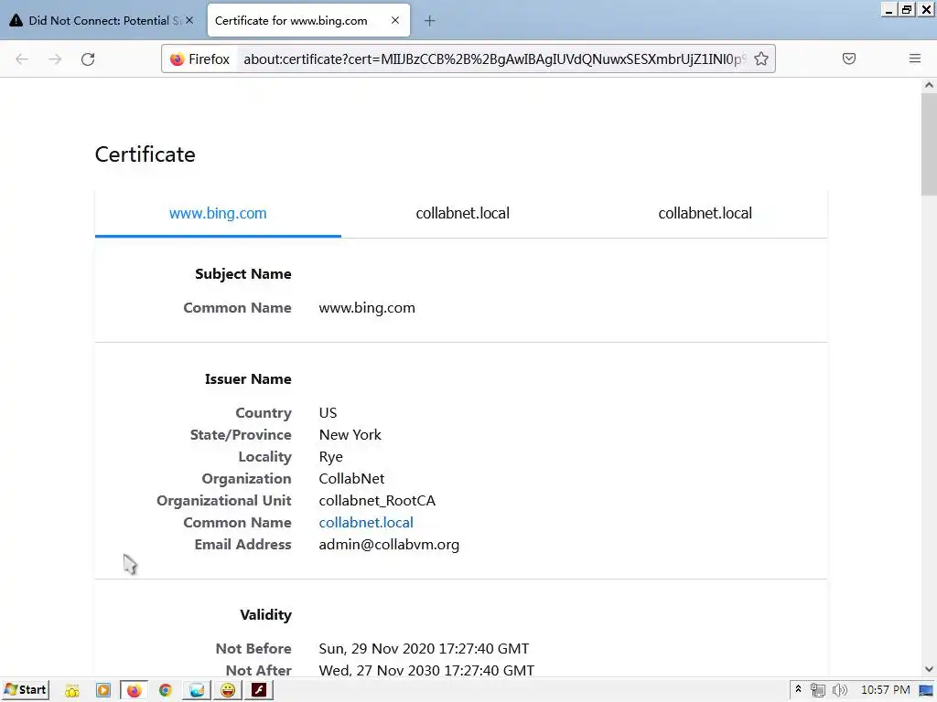The height and width of the screenshot is (702, 937).
Task: Click the network tray icon
Action: click(x=817, y=691)
